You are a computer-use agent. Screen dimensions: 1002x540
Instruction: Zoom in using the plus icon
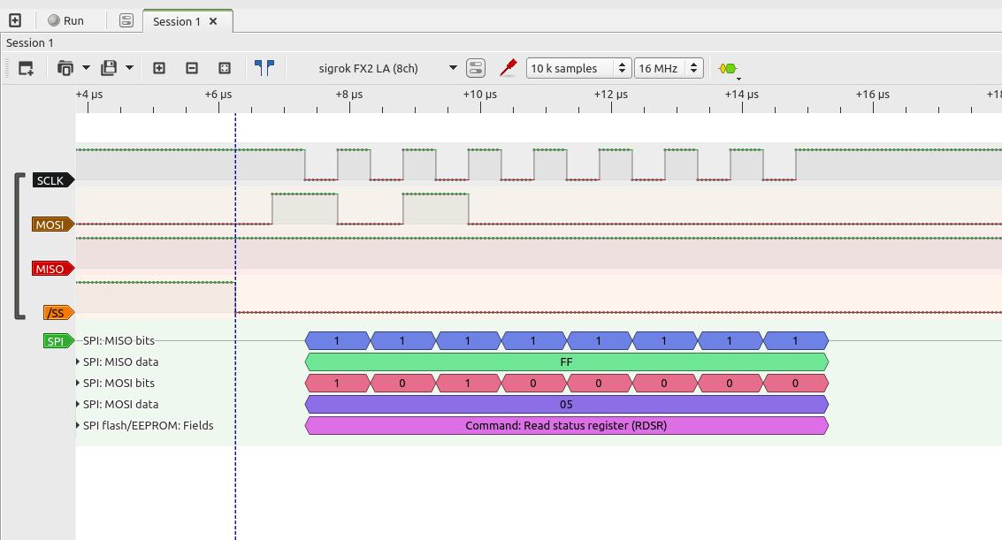click(x=159, y=68)
